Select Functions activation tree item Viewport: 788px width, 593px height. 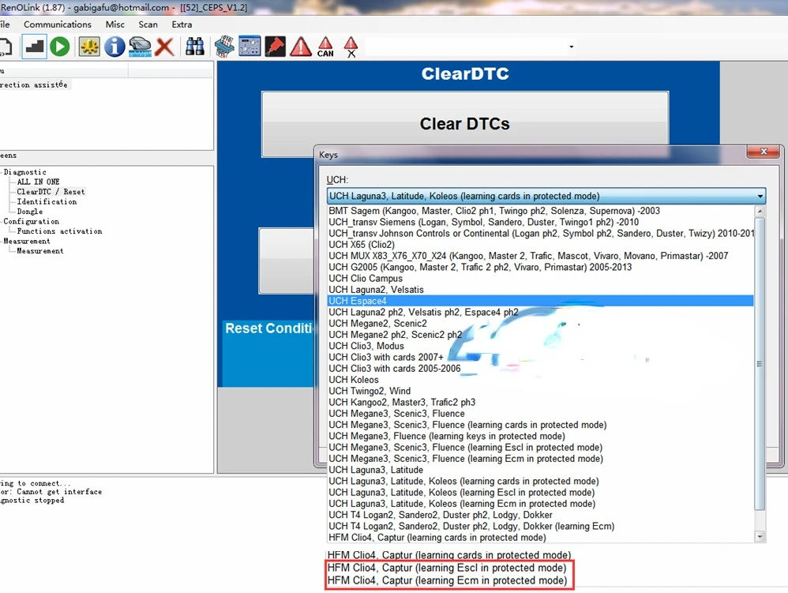[x=59, y=231]
